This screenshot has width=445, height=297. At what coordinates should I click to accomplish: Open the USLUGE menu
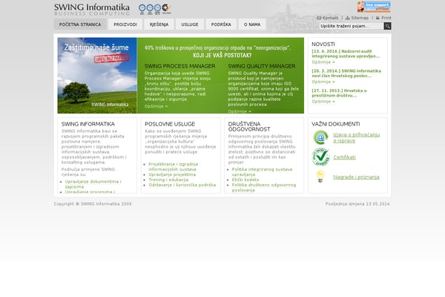(x=190, y=25)
